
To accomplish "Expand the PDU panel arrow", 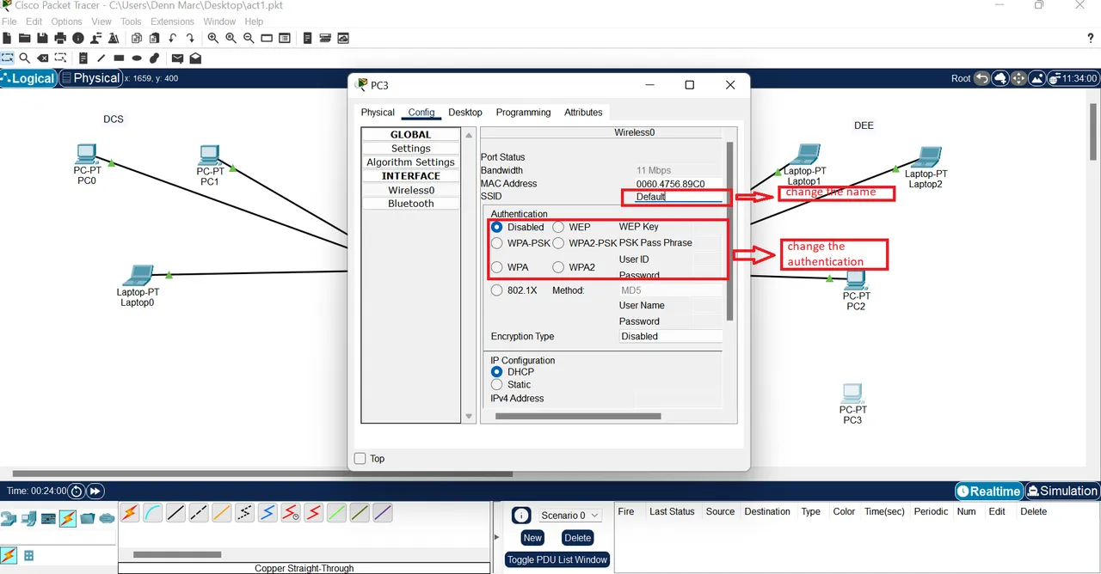I will (496, 538).
